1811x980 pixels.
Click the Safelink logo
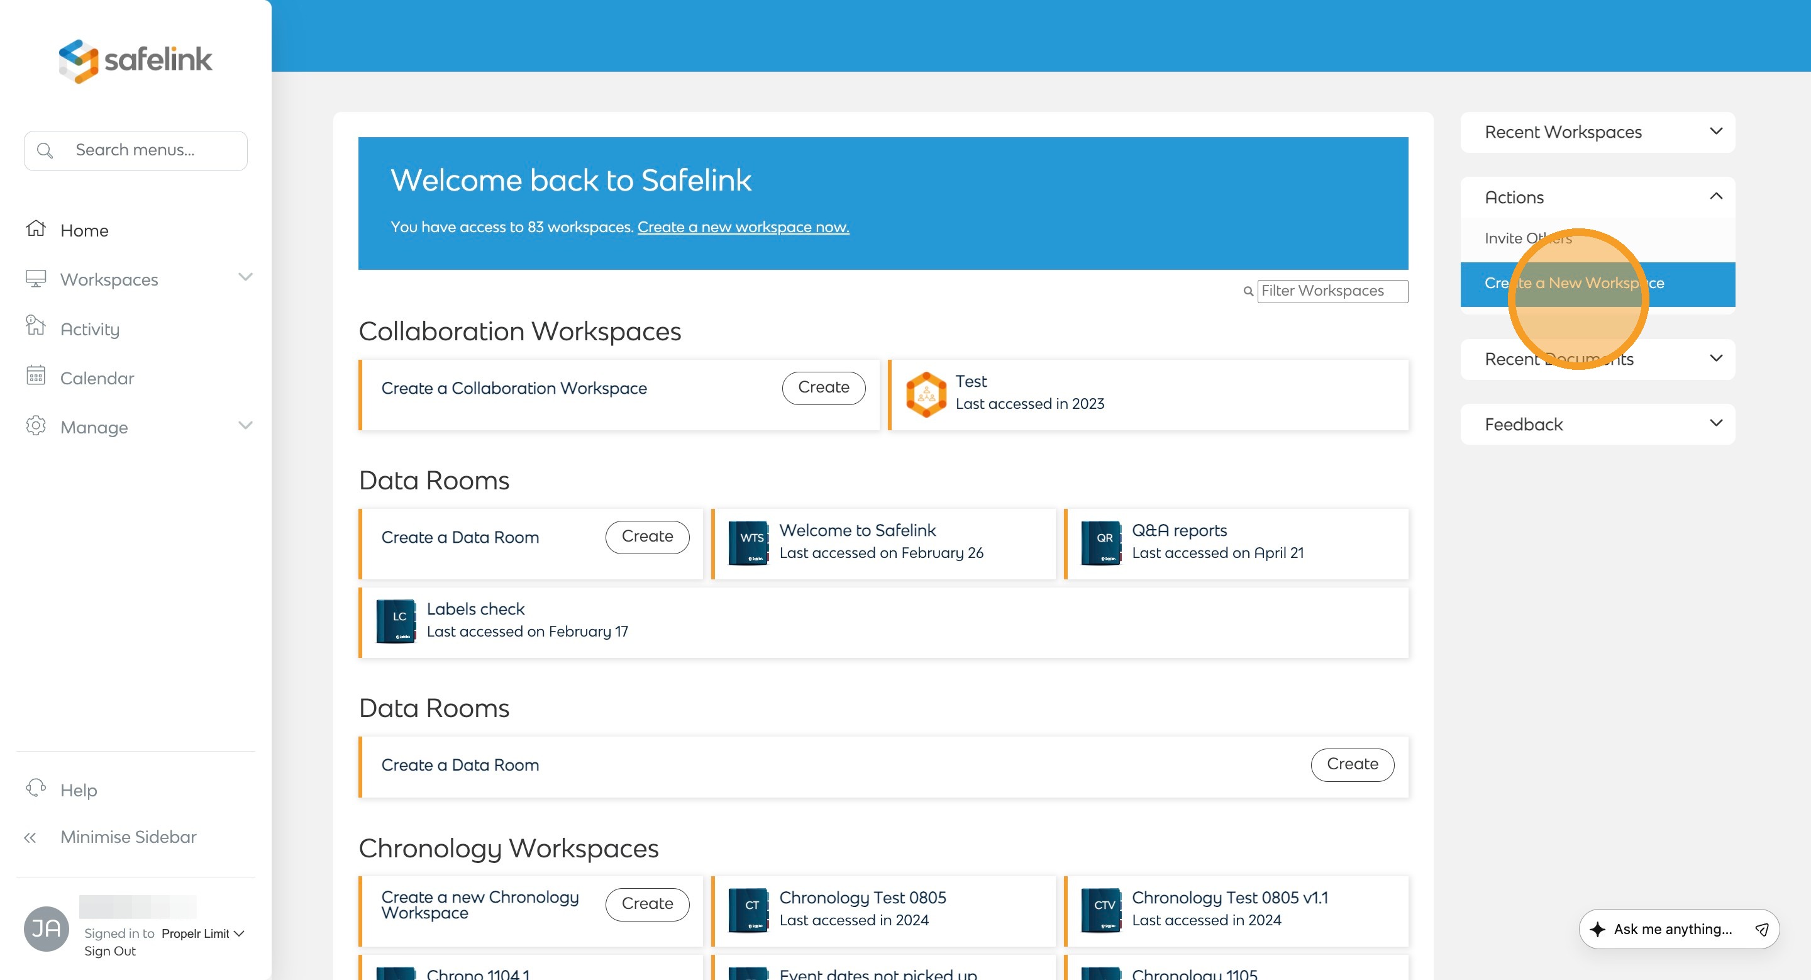point(135,60)
